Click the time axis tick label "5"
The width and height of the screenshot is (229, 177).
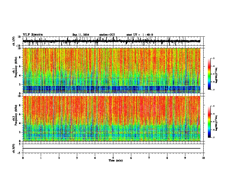coord(113,158)
